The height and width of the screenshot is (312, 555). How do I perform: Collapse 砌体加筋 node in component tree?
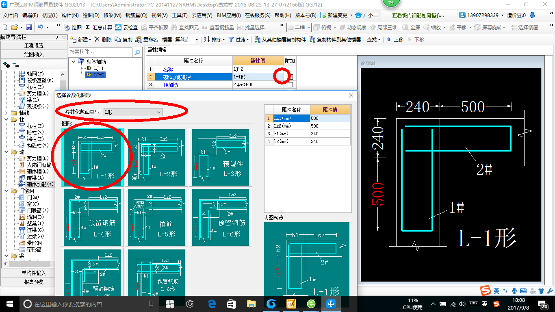73,62
